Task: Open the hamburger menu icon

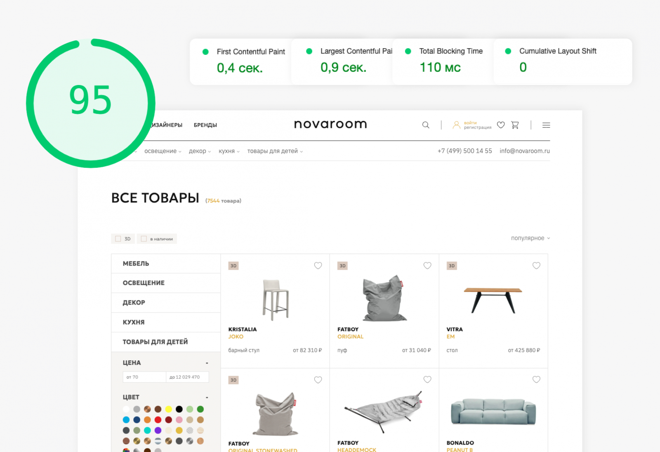Action: tap(546, 125)
